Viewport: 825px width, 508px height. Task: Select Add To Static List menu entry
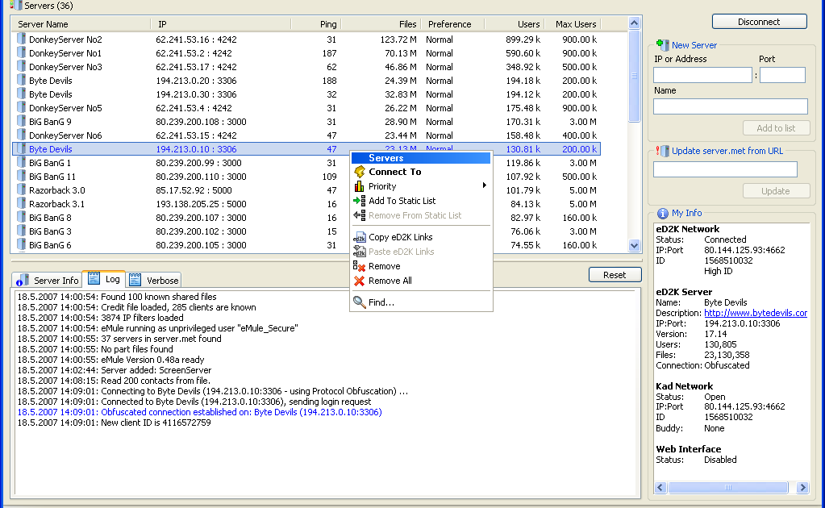(421, 200)
